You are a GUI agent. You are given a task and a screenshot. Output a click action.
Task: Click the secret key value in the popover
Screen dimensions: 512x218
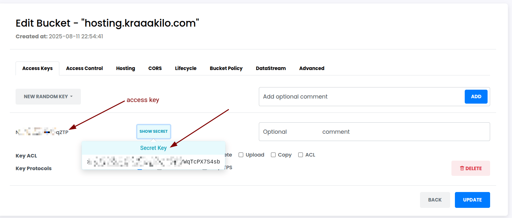pos(154,162)
